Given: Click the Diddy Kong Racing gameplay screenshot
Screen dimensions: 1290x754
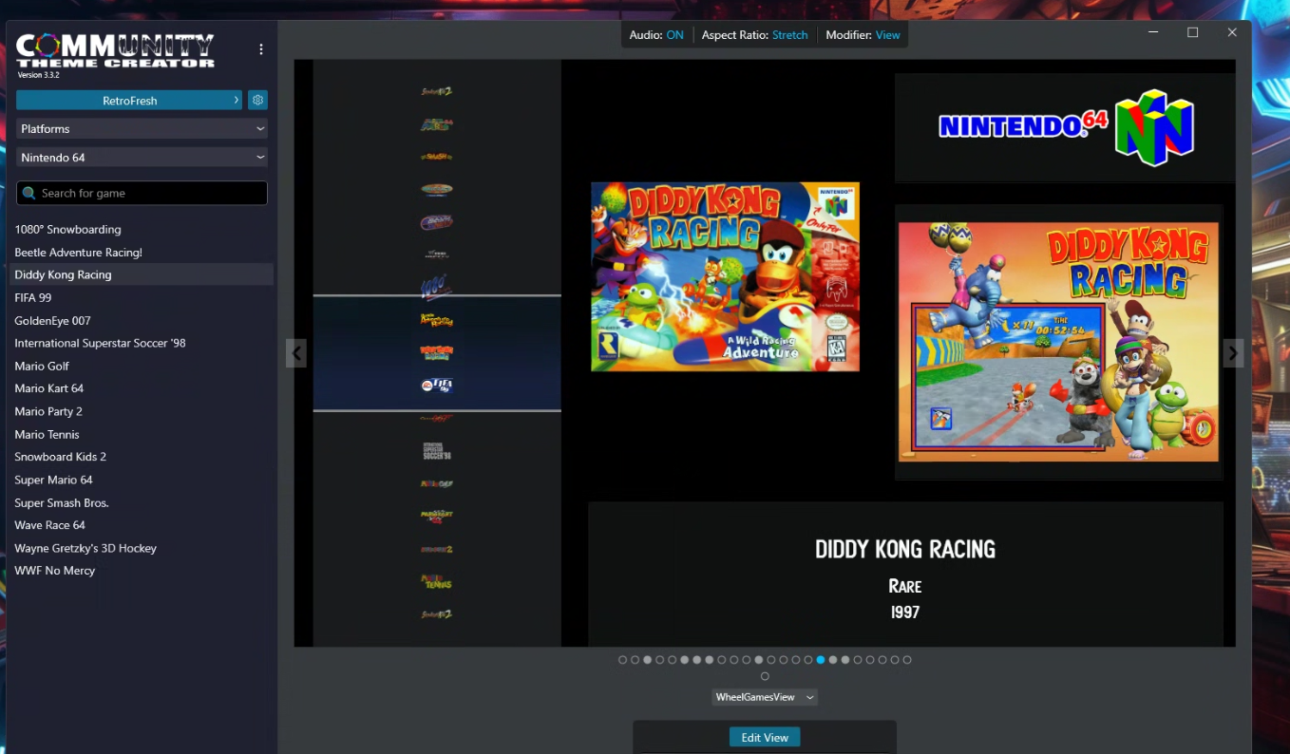Looking at the screenshot, I should (x=1058, y=342).
